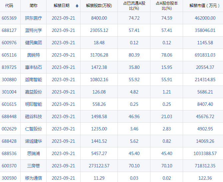
Task: Click stock code 300880
Action: [9, 80]
